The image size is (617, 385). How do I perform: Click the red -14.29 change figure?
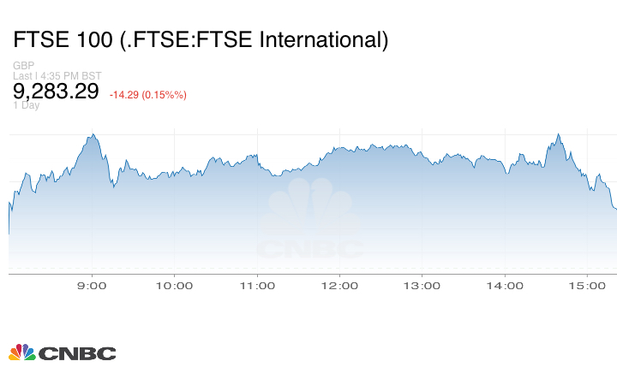[127, 94]
